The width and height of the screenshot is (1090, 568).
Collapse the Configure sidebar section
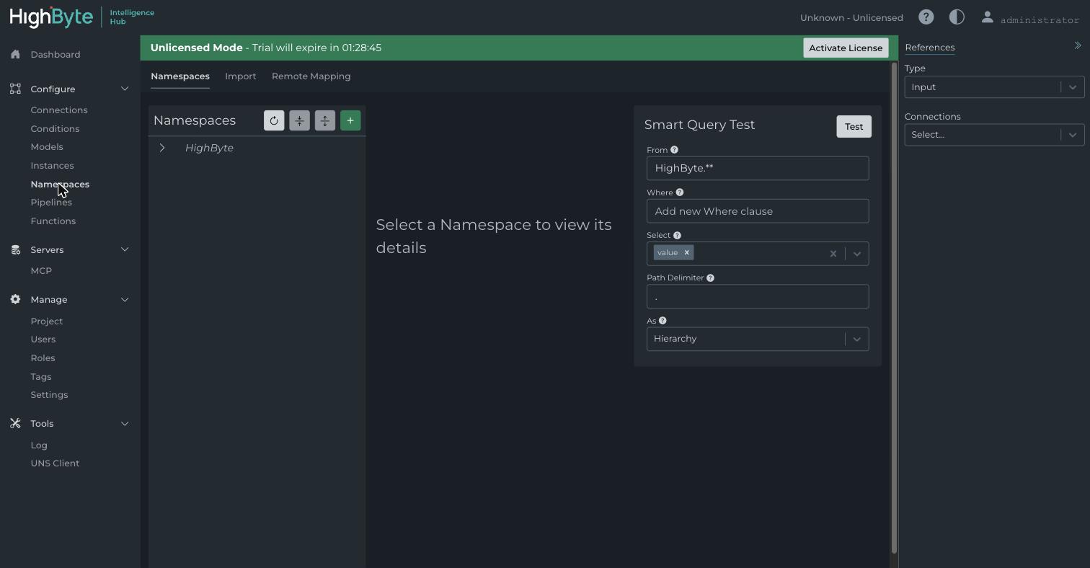coord(125,89)
